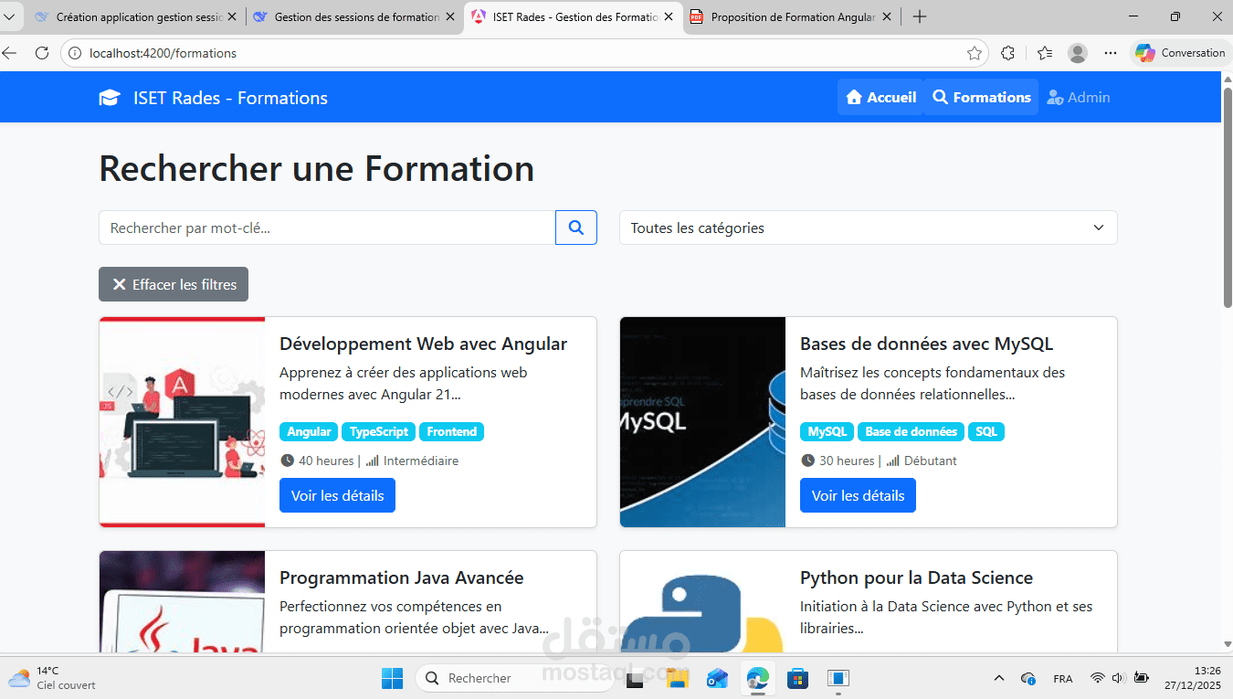
Task: Click the 'TypeScript' tag badge
Action: click(x=379, y=431)
